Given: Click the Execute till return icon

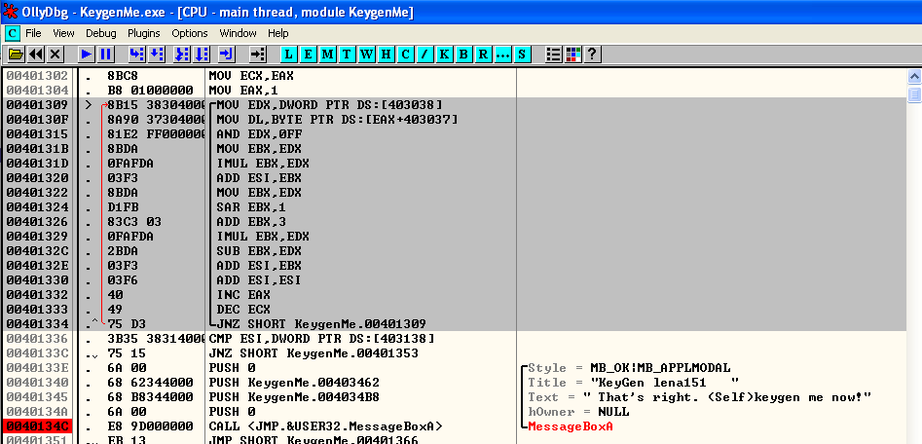Looking at the screenshot, I should tap(227, 55).
